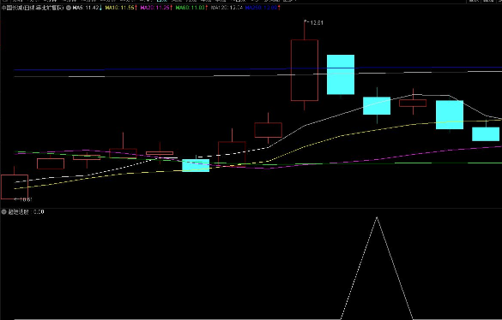Click the lower indicator value 0.00
Viewport: 502px width, 320px height.
(39, 211)
